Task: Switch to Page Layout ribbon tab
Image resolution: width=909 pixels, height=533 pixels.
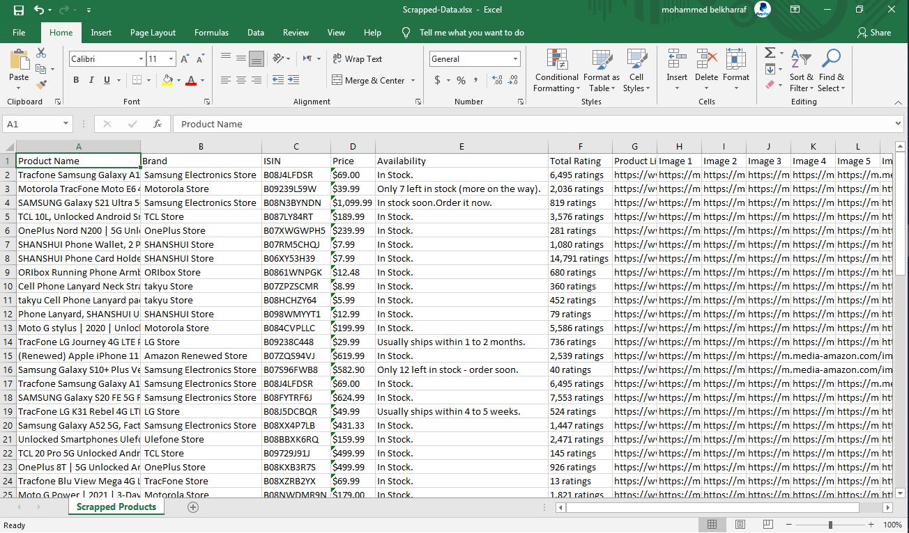Action: pyautogui.click(x=153, y=33)
